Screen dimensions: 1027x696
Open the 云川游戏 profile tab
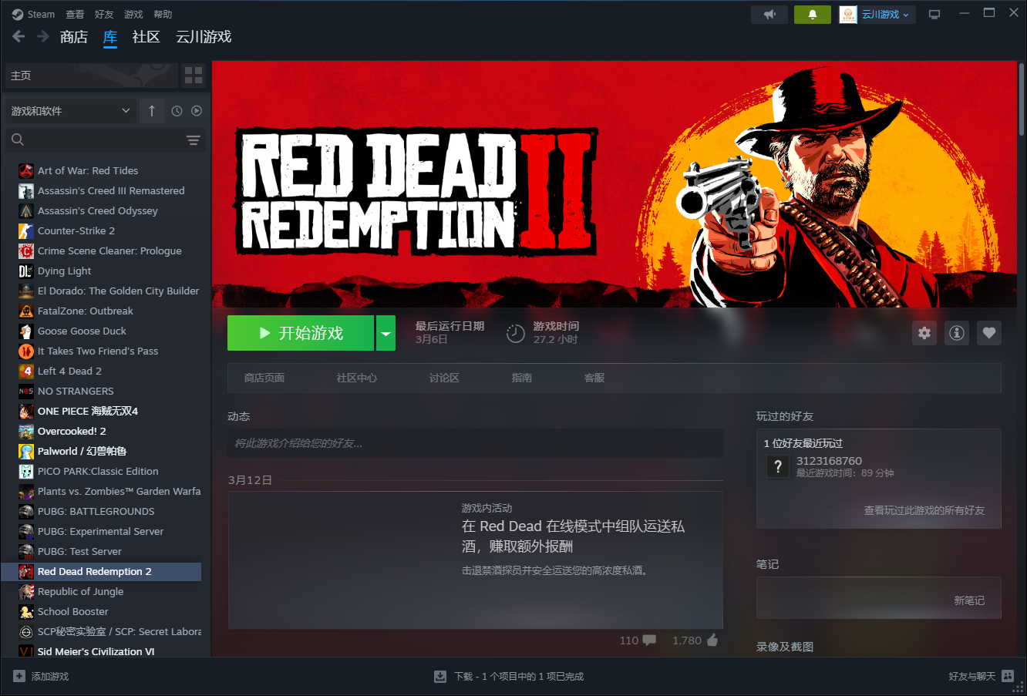pos(204,36)
